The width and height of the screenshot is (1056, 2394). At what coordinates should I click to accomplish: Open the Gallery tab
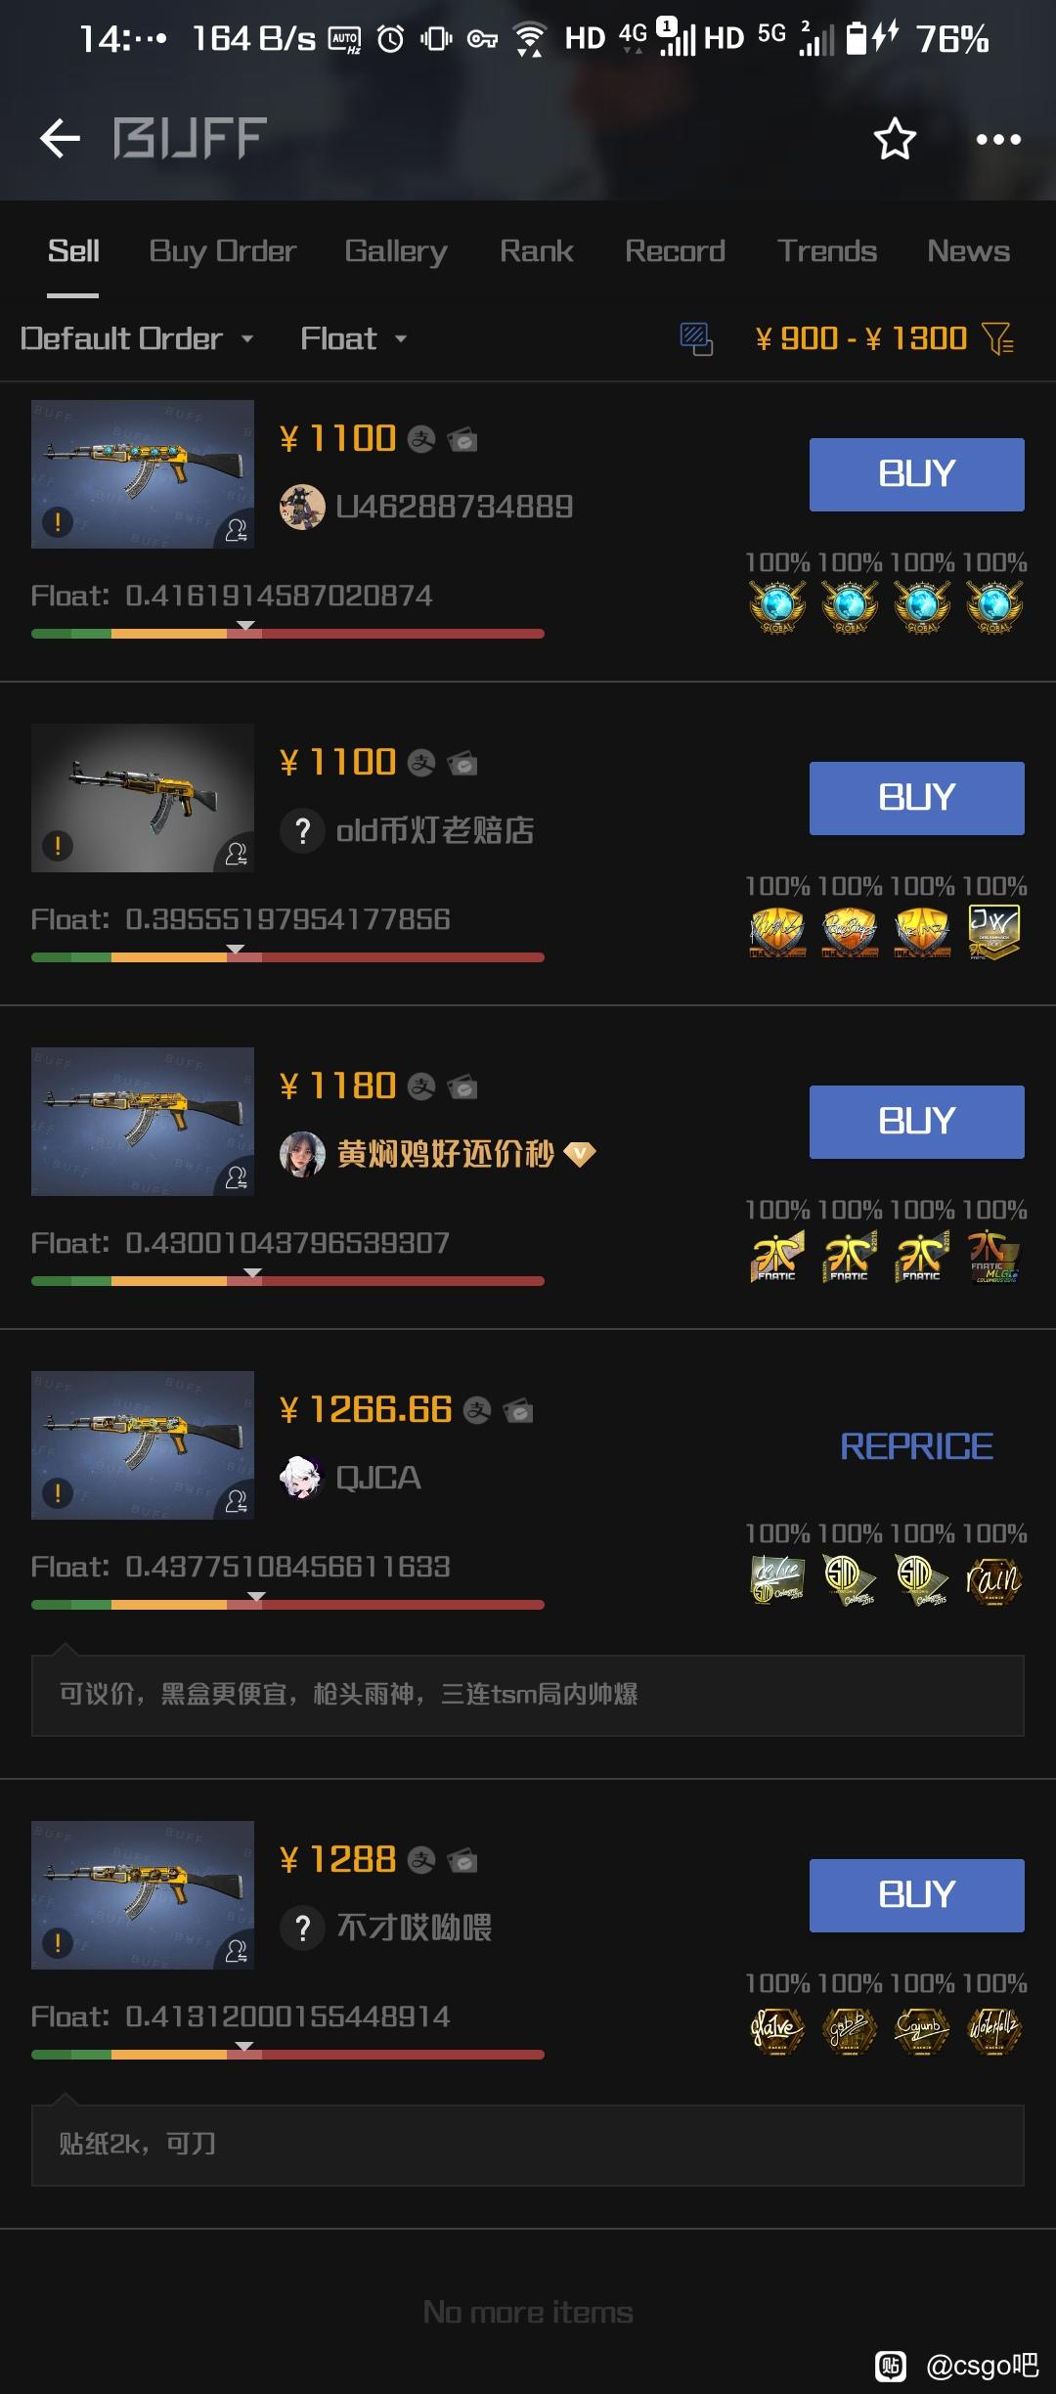(396, 251)
